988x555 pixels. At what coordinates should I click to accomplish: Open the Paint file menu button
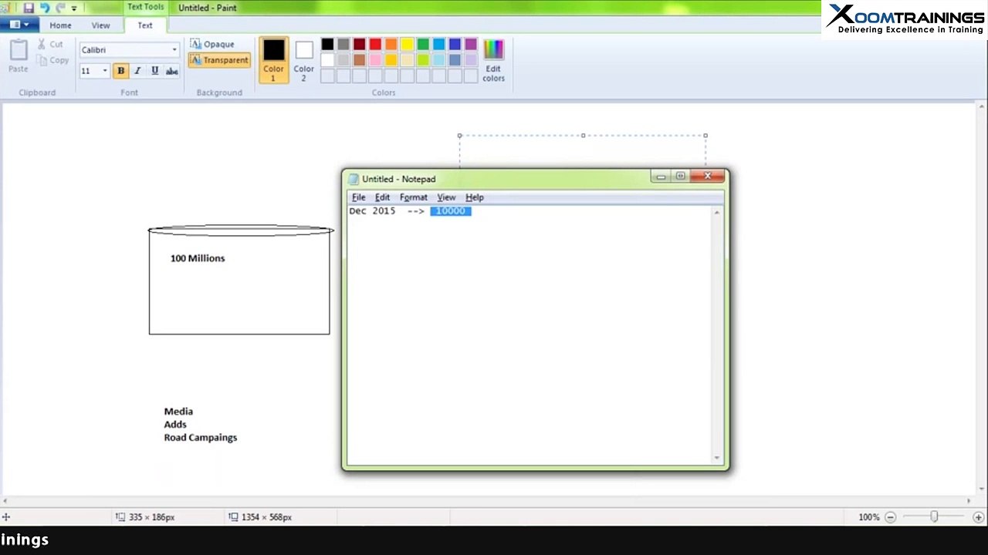click(19, 25)
